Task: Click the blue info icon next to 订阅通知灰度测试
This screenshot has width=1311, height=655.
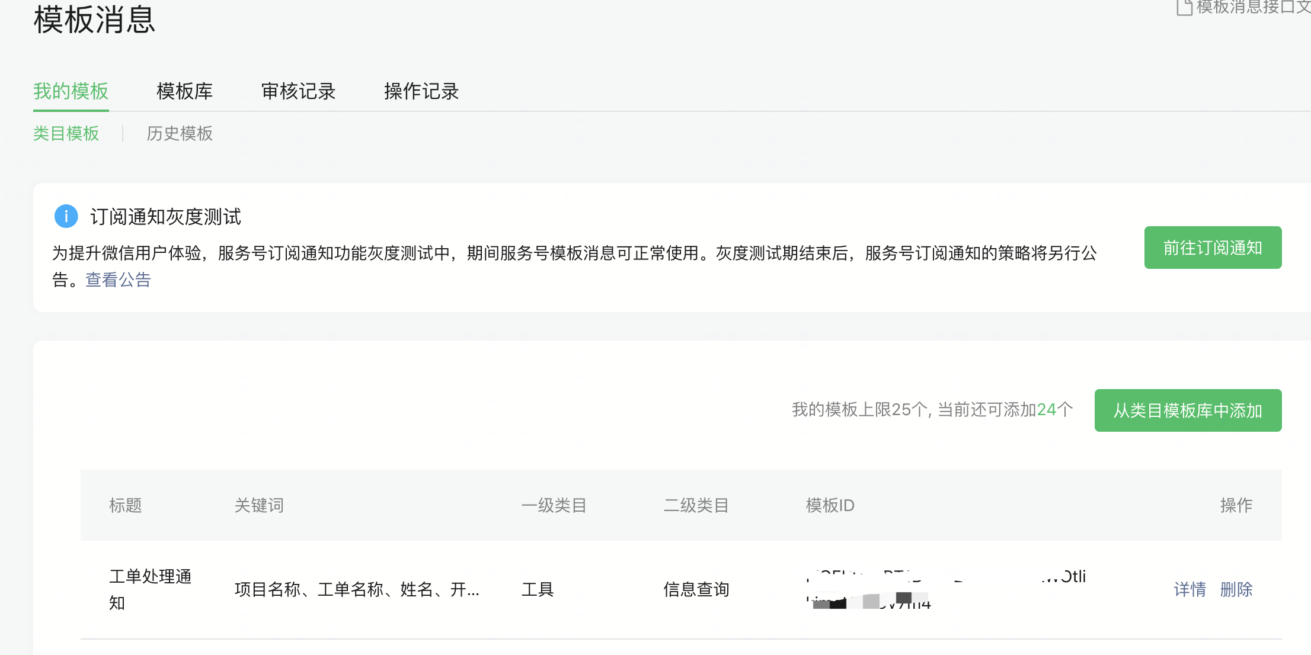Action: [66, 216]
